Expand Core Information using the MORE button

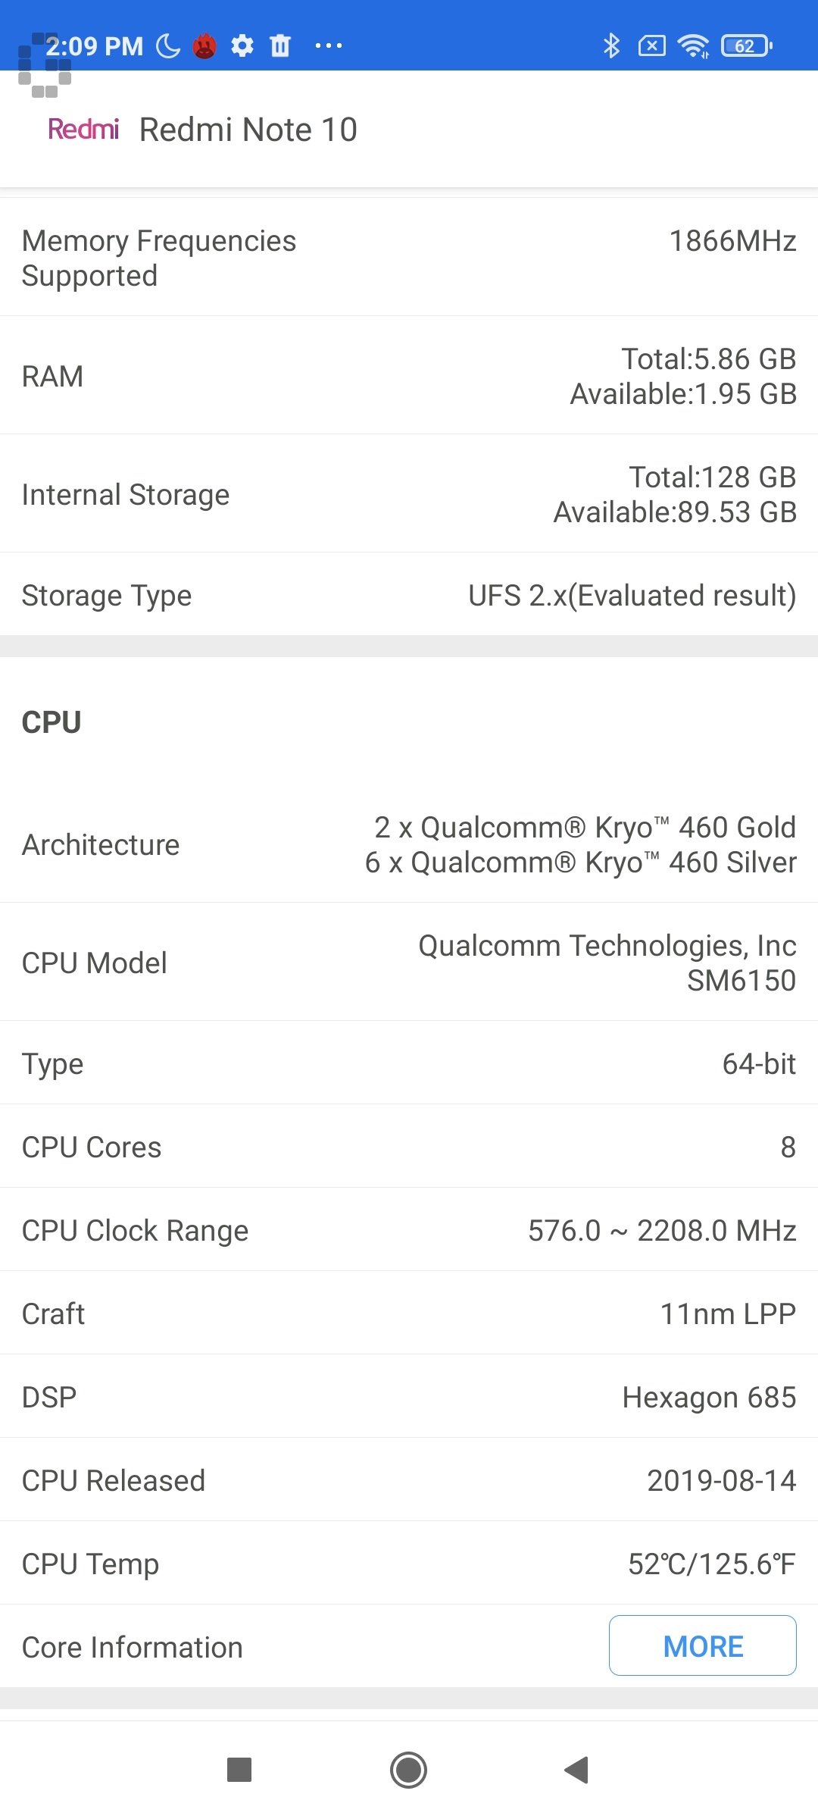701,1645
